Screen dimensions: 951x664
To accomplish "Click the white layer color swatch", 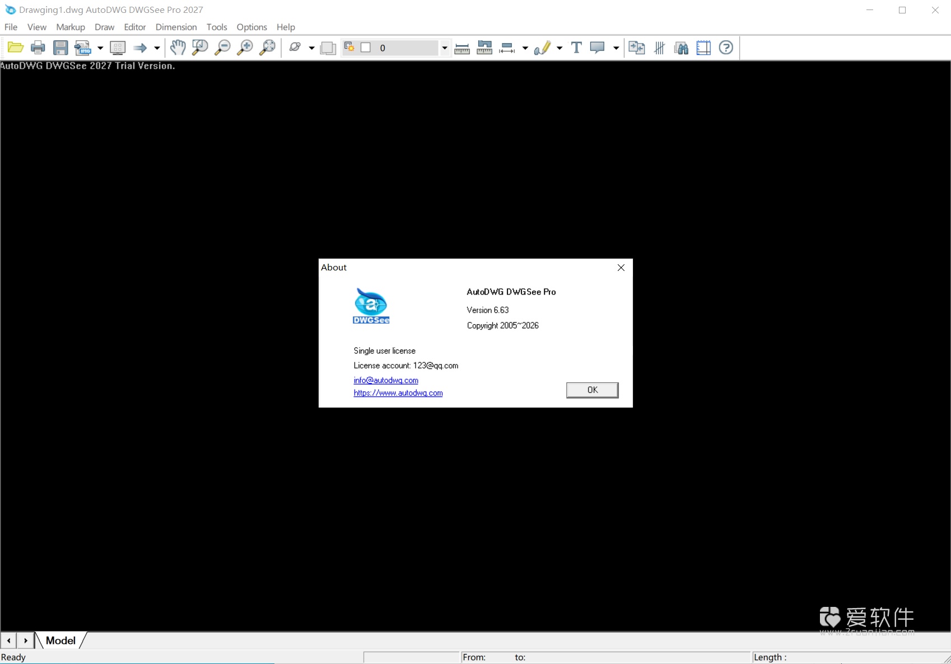I will point(367,48).
